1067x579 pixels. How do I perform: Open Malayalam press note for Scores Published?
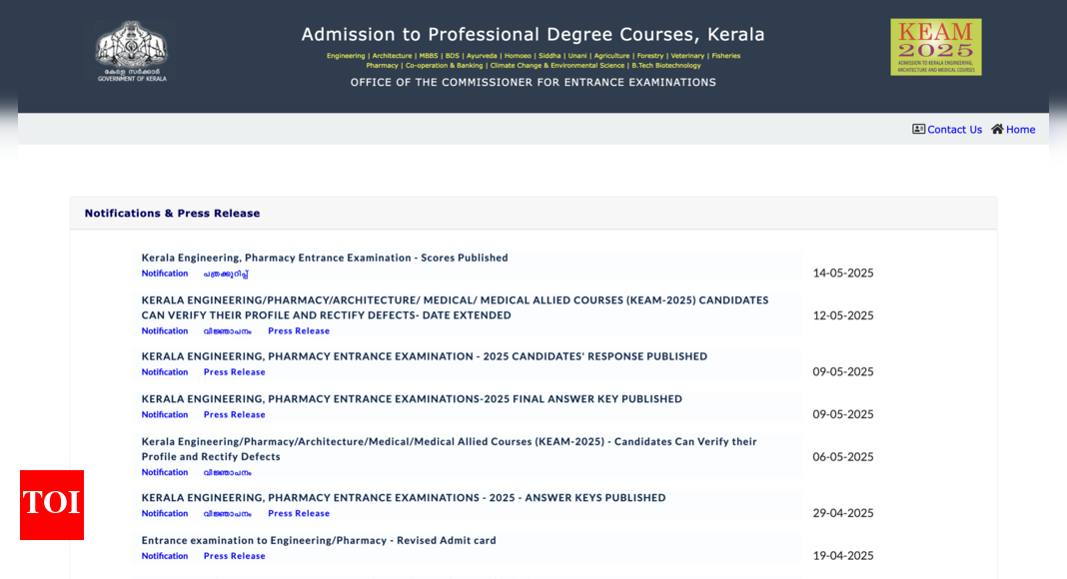click(226, 274)
